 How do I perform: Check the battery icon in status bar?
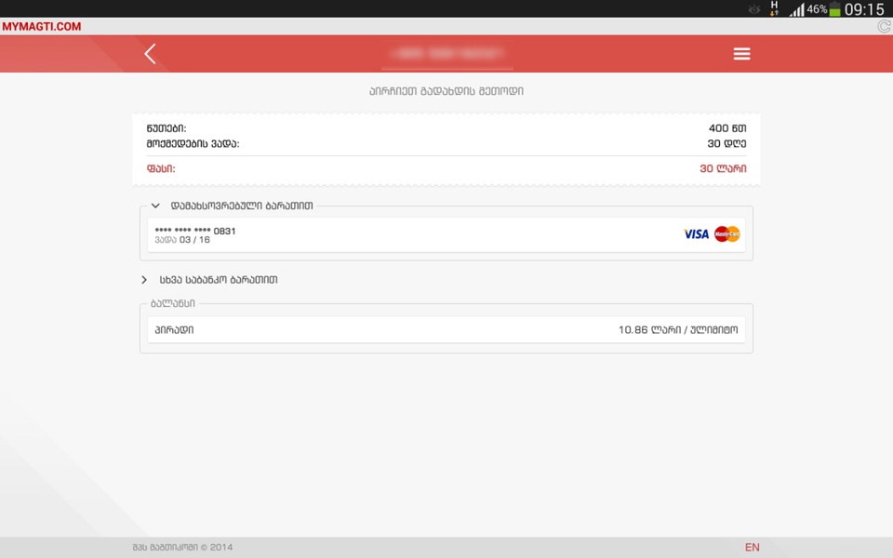pyautogui.click(x=835, y=9)
